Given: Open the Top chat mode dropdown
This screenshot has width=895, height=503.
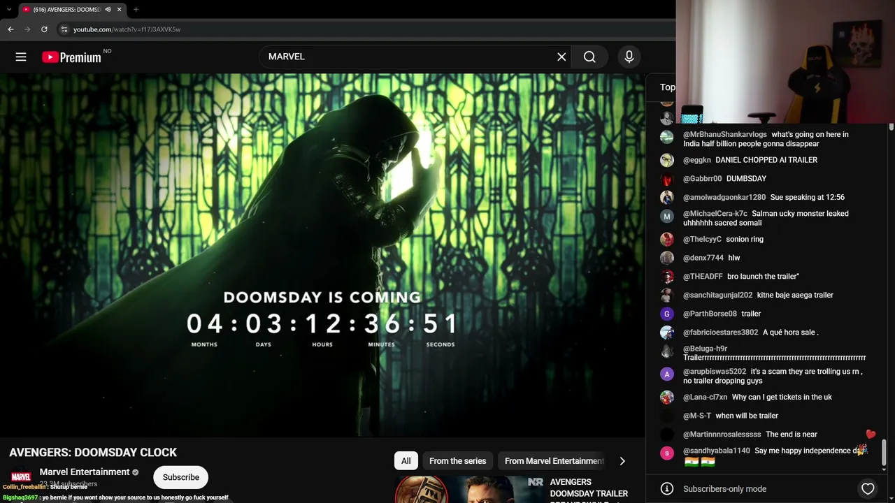Looking at the screenshot, I should [x=667, y=87].
